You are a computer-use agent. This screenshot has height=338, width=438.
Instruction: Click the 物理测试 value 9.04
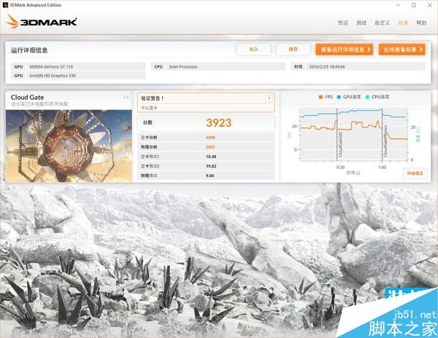(210, 176)
